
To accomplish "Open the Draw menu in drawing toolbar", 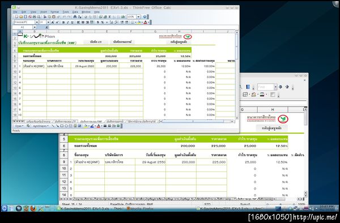I will 19,126.
